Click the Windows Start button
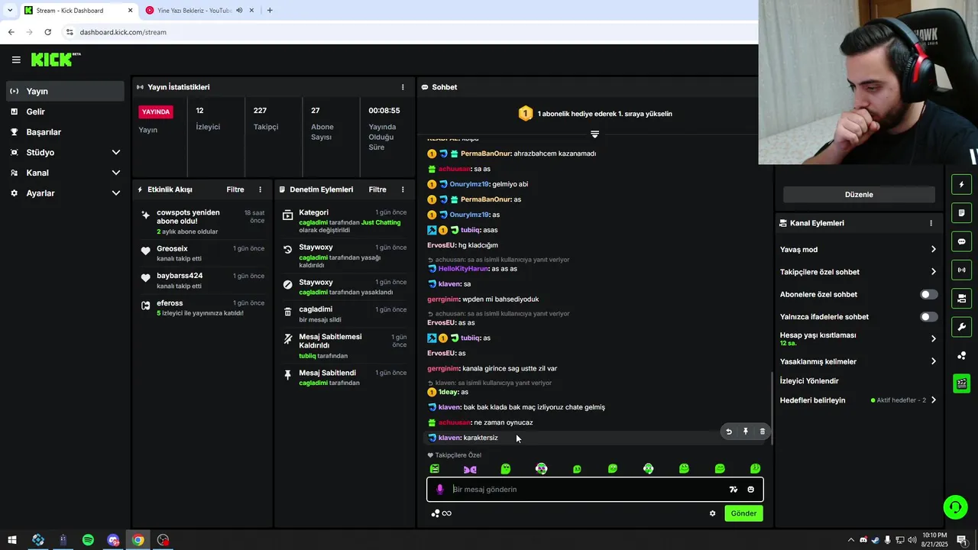This screenshot has width=978, height=550. click(12, 540)
